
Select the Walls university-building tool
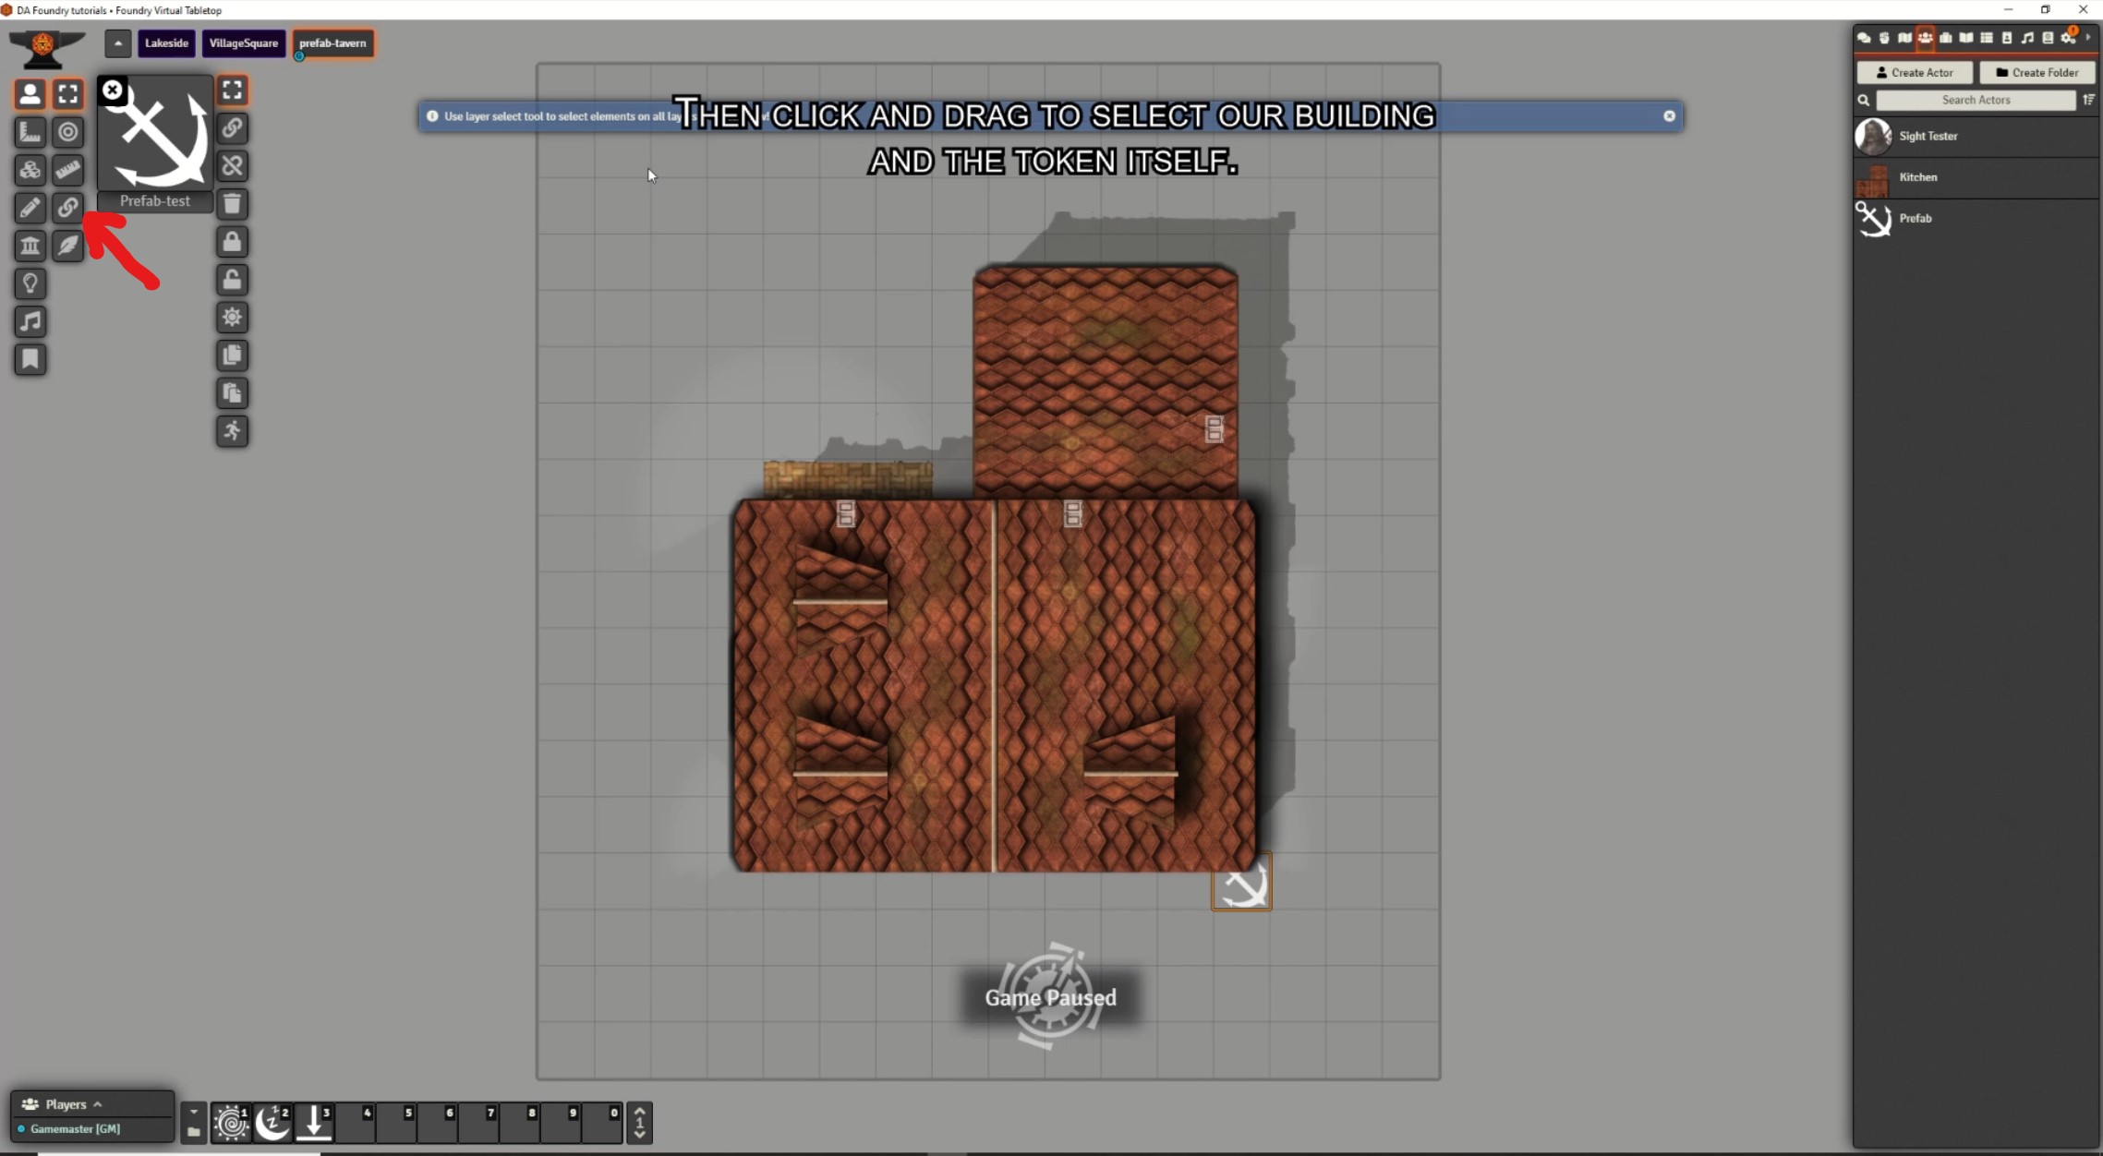point(30,246)
